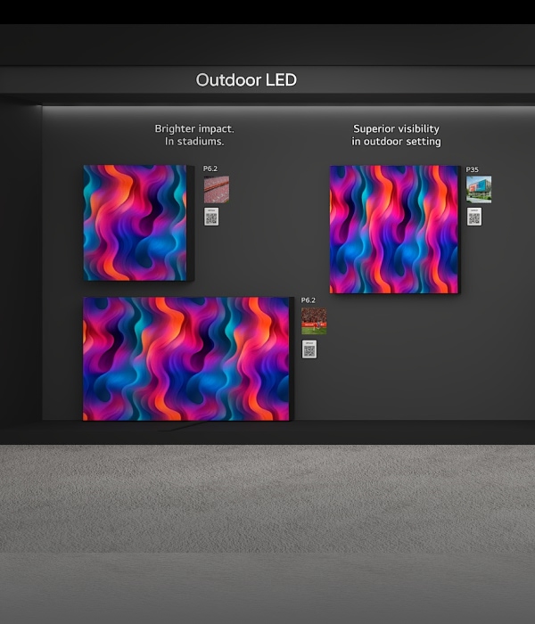Click the "Superior visibility in outdoor setting" caption
535x624 pixels.
(x=396, y=135)
